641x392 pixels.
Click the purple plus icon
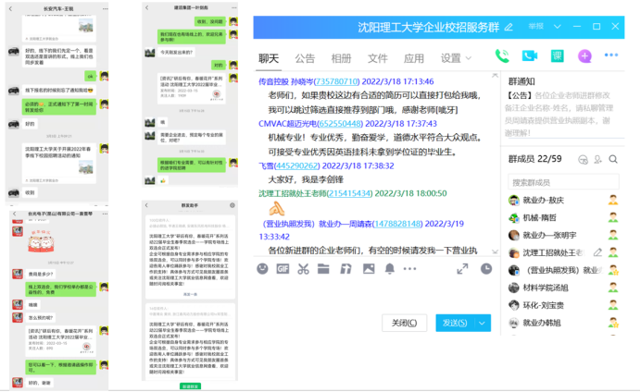coord(584,55)
